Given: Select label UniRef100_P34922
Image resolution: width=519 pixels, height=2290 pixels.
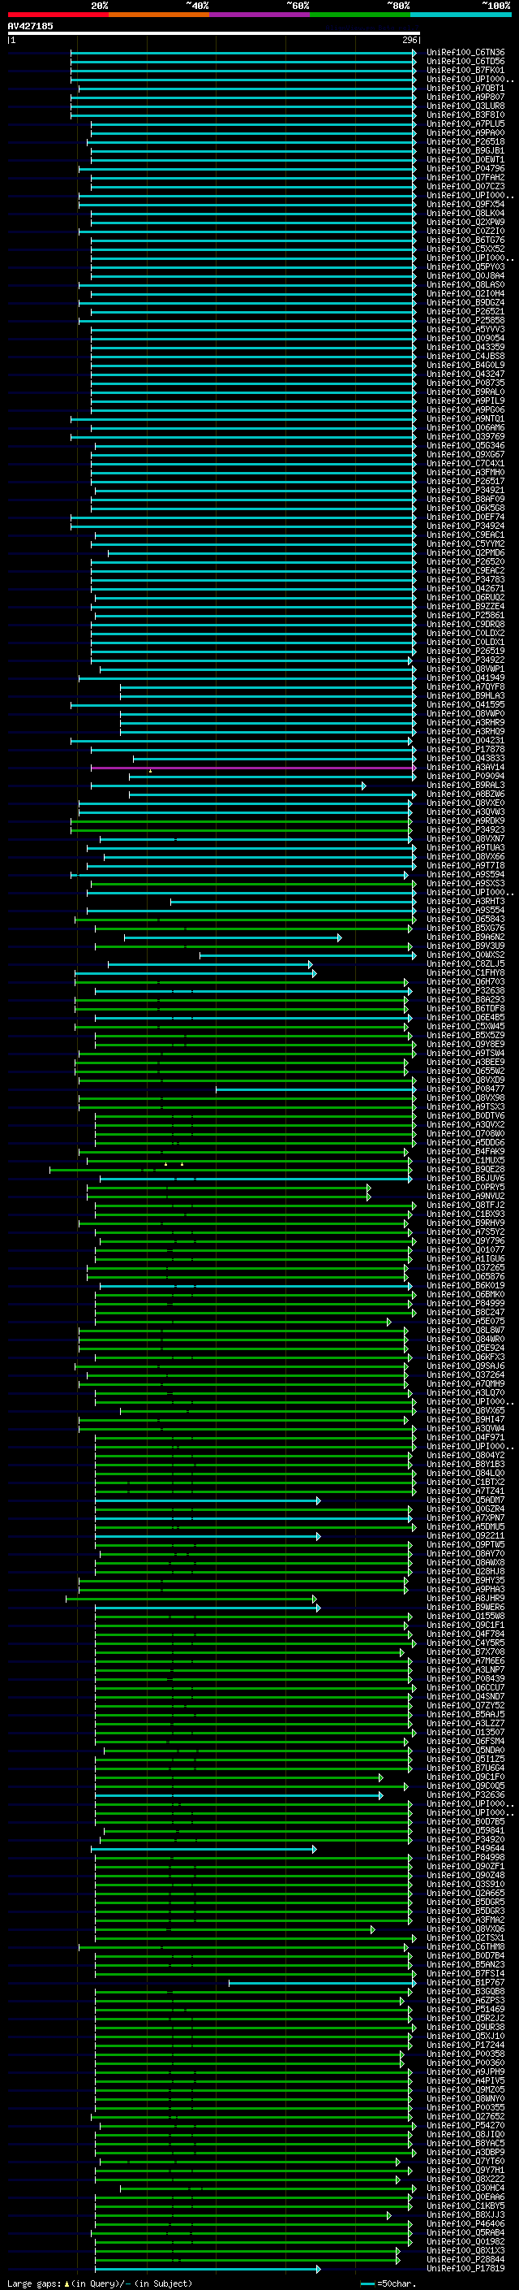Looking at the screenshot, I should (x=465, y=660).
